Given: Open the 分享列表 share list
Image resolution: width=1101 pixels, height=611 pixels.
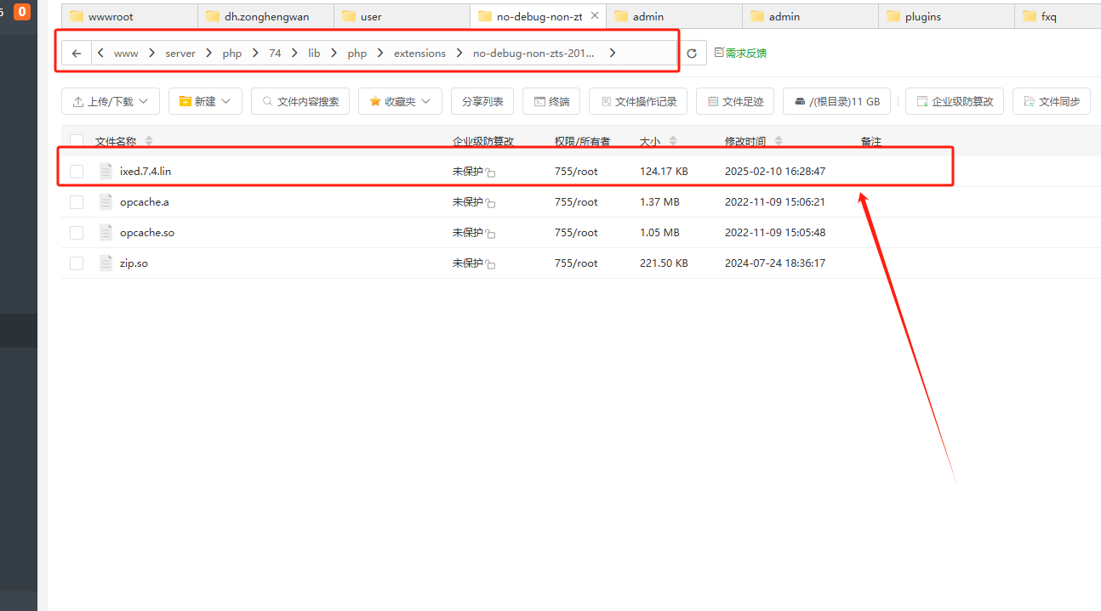Looking at the screenshot, I should [x=482, y=101].
